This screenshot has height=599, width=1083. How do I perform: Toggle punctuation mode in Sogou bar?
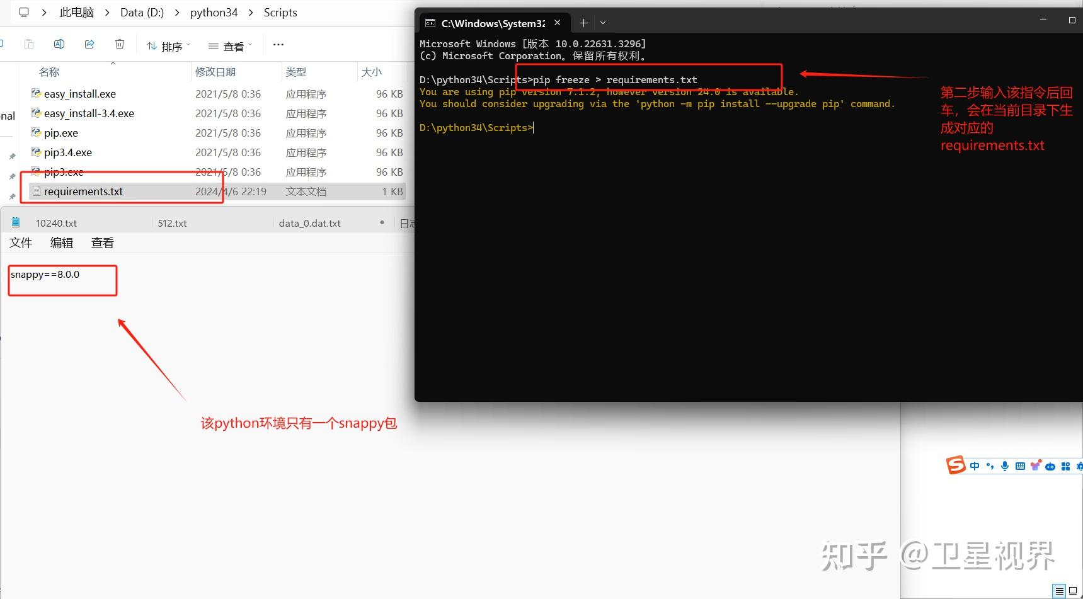[989, 466]
